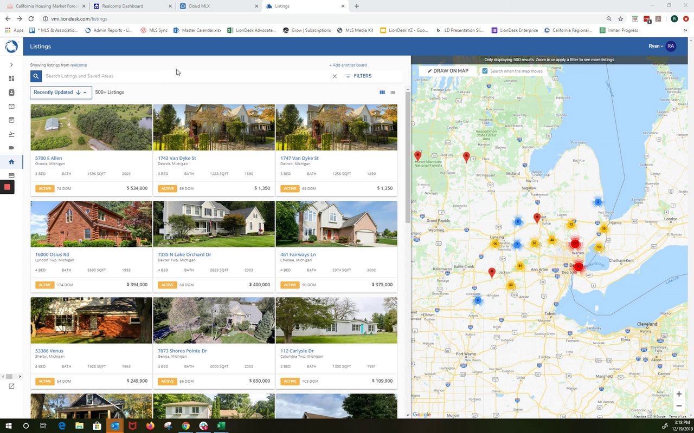Expand the left sidebar with the chevron
The image size is (694, 433).
(11, 65)
